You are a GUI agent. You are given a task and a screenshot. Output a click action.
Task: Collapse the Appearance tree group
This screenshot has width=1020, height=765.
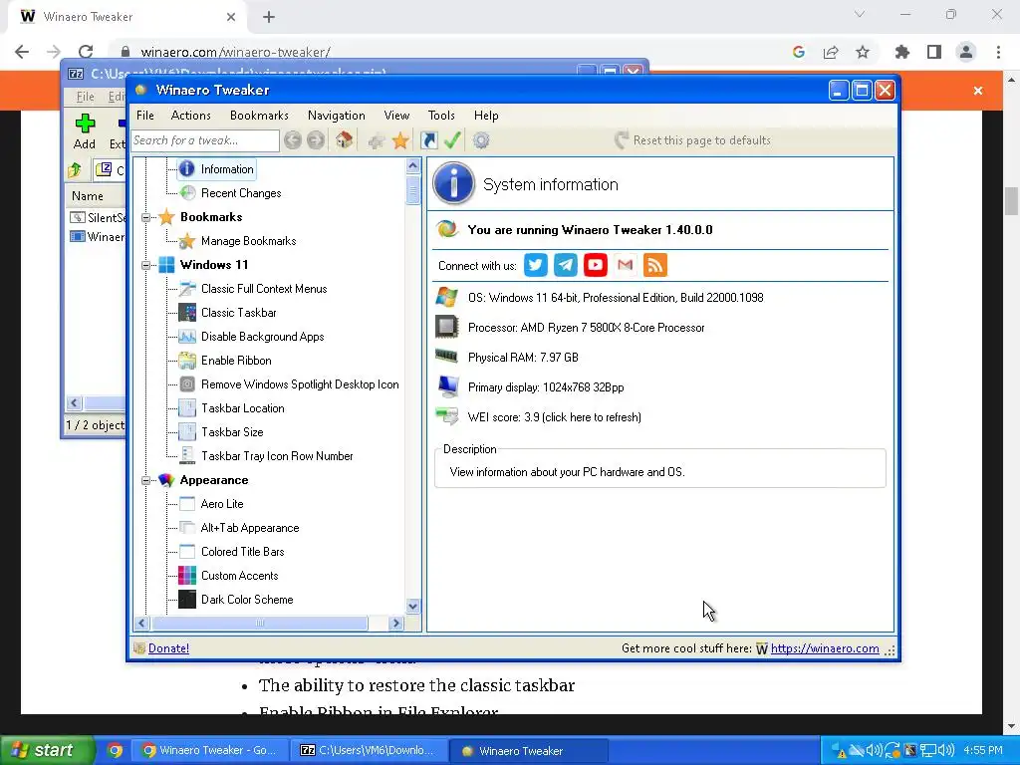point(145,480)
